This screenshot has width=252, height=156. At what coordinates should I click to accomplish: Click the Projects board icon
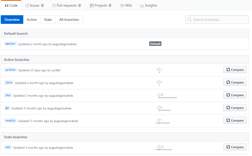click(x=92, y=6)
